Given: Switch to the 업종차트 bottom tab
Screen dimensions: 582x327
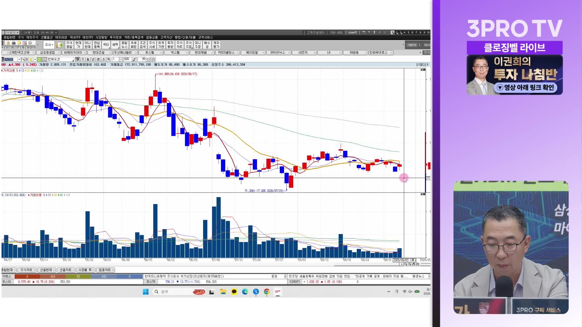Looking at the screenshot, I should coord(104,270).
